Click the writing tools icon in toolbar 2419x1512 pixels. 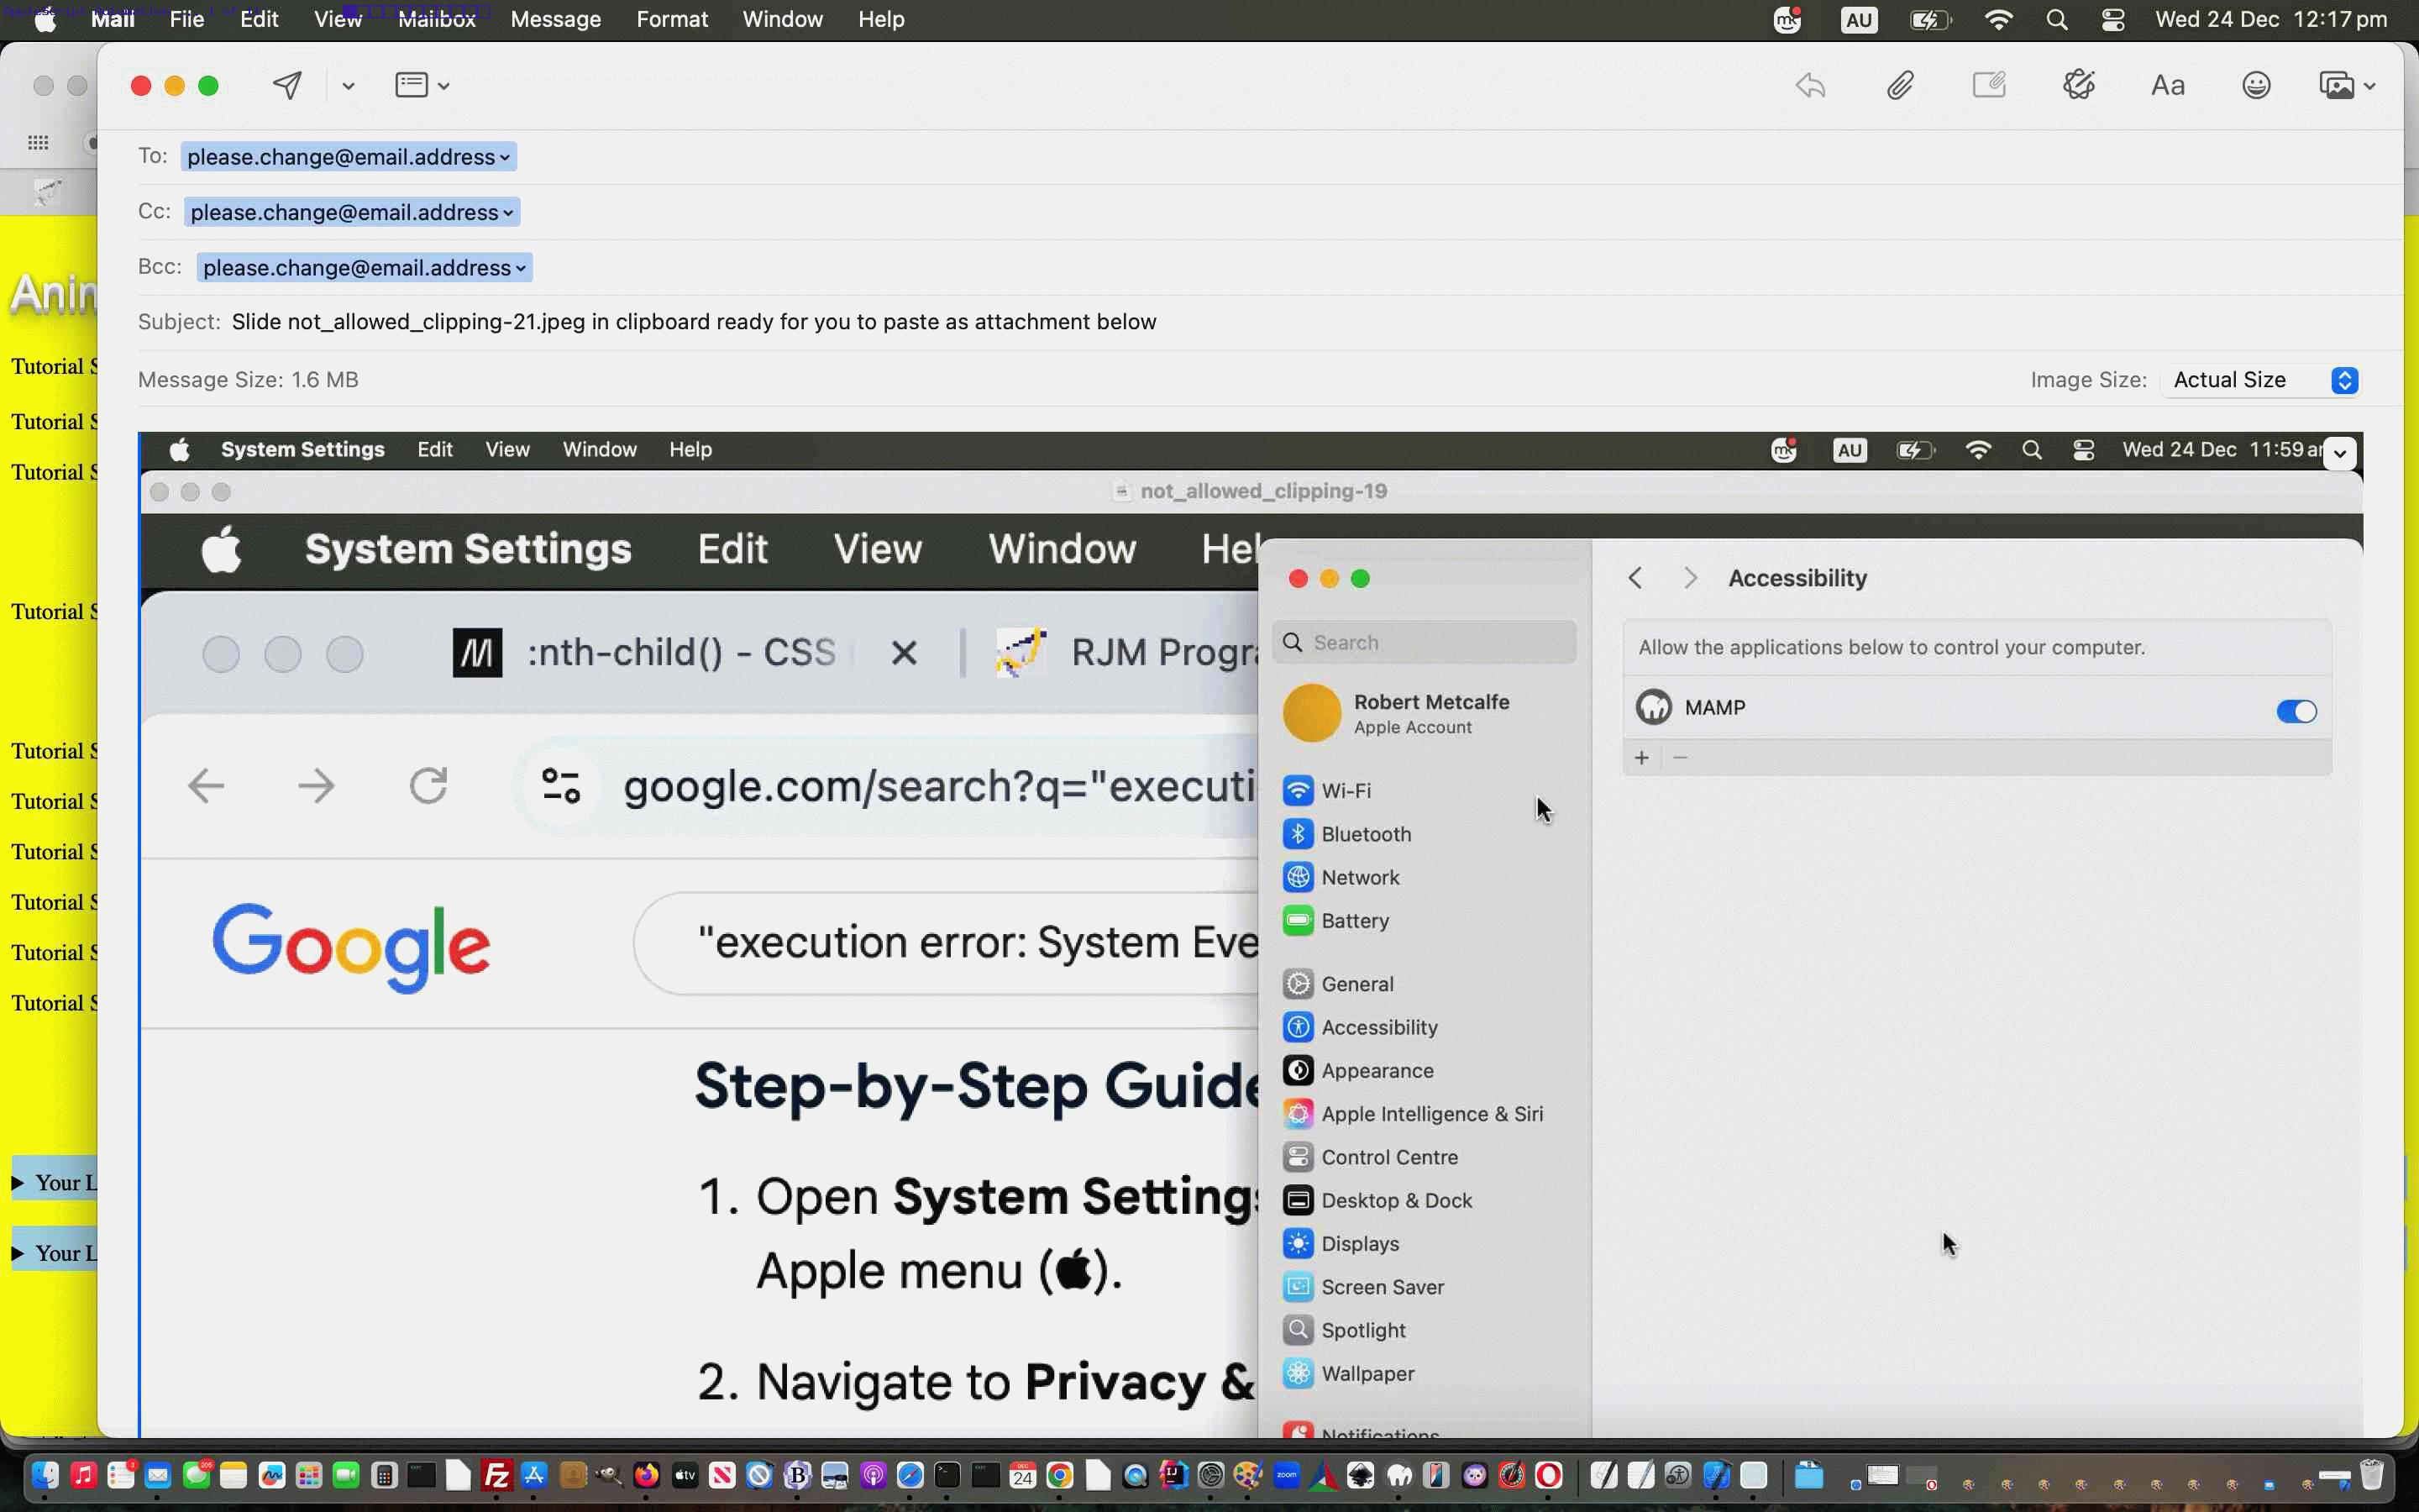click(x=2078, y=85)
